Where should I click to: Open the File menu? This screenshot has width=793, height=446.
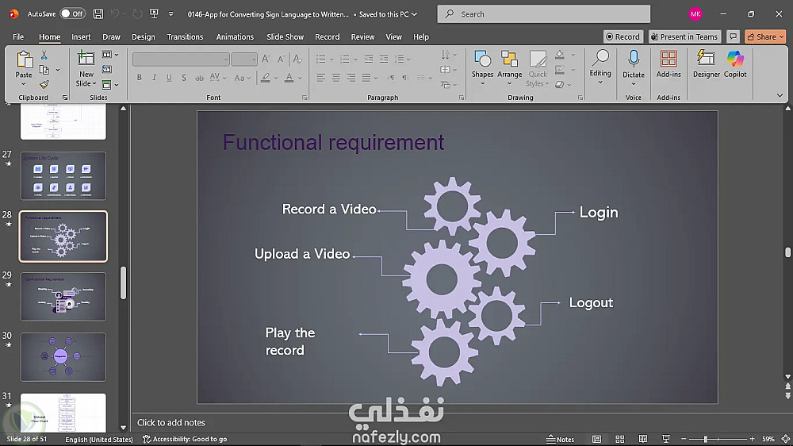point(18,37)
